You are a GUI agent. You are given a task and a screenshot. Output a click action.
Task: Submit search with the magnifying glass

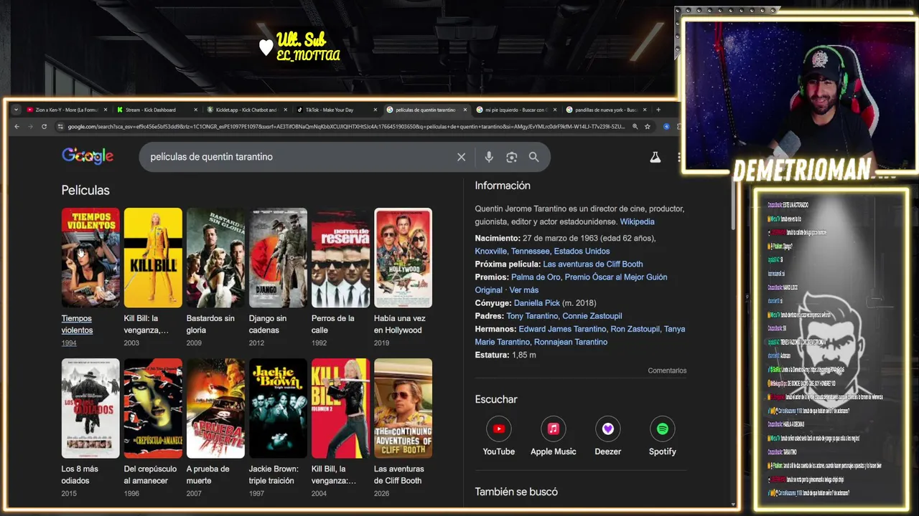tap(533, 157)
